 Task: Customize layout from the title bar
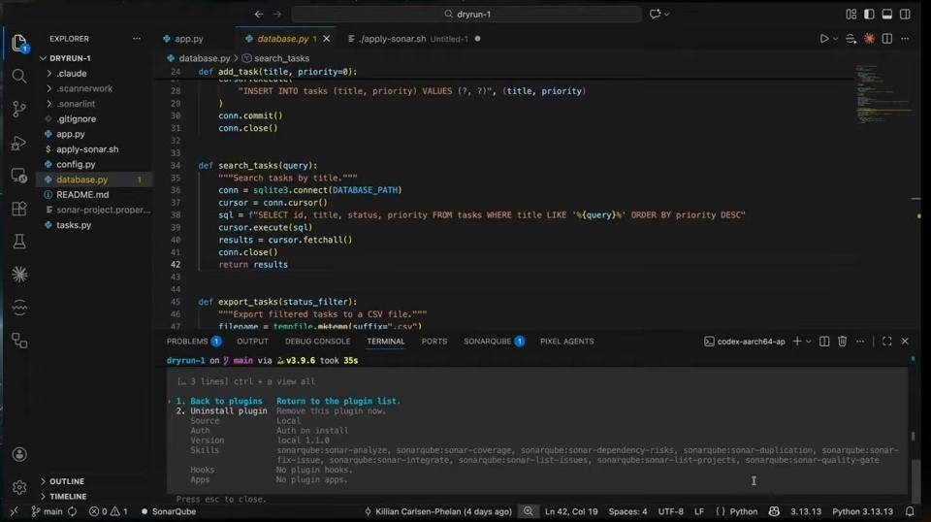click(851, 15)
